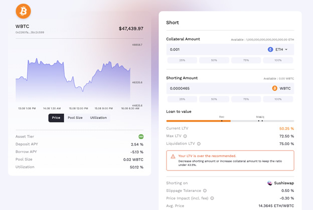Click the Sushiswap logo icon
The image size is (313, 210).
click(270, 183)
